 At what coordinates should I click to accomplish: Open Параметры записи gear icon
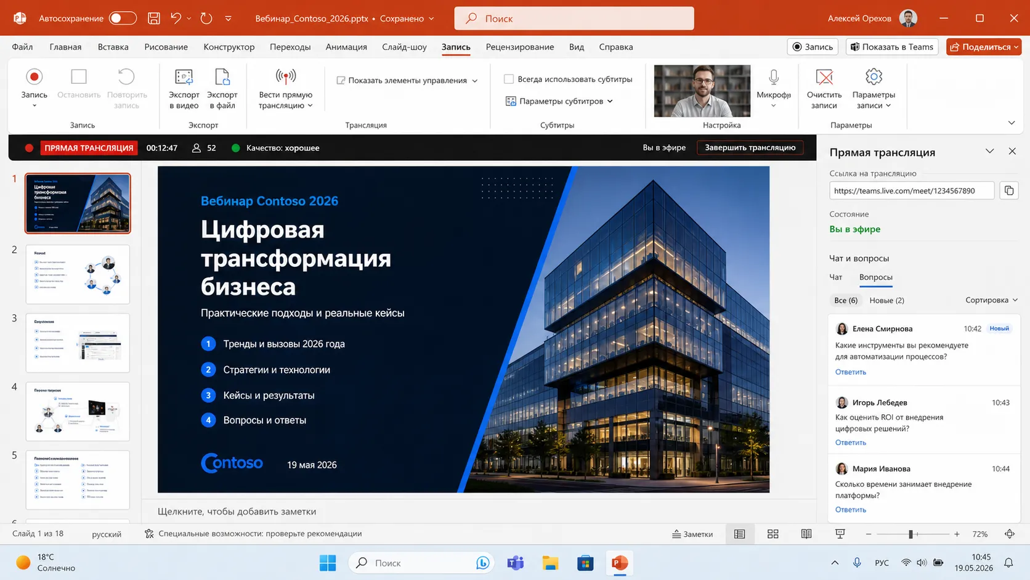click(x=874, y=76)
